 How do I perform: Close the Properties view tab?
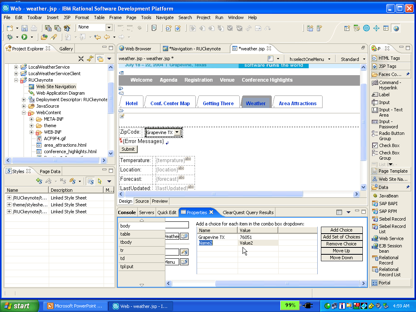[211, 212]
